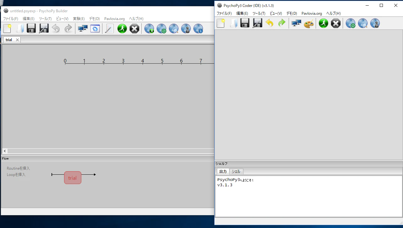Image resolution: width=403 pixels, height=228 pixels.
Task: Click Save As icon in Coder toolbar
Action: pos(258,23)
